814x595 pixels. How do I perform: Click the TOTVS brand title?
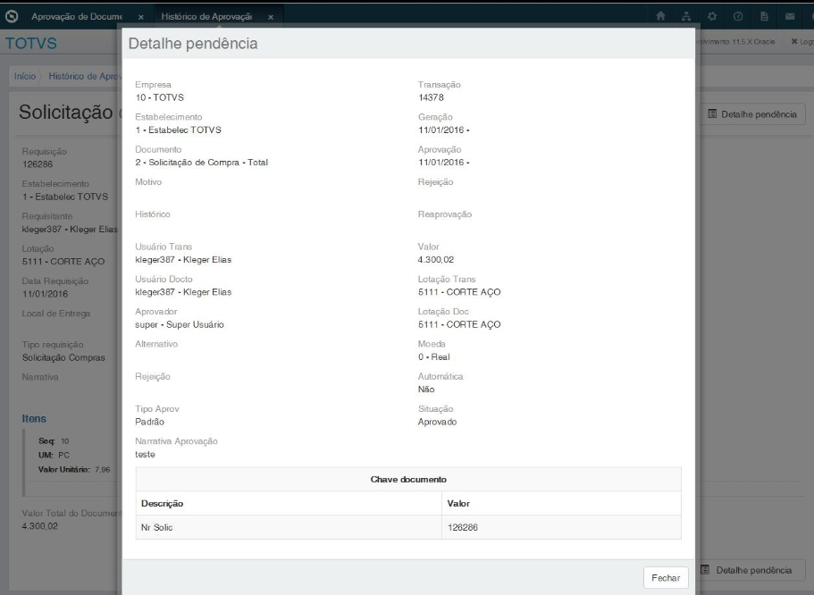31,43
